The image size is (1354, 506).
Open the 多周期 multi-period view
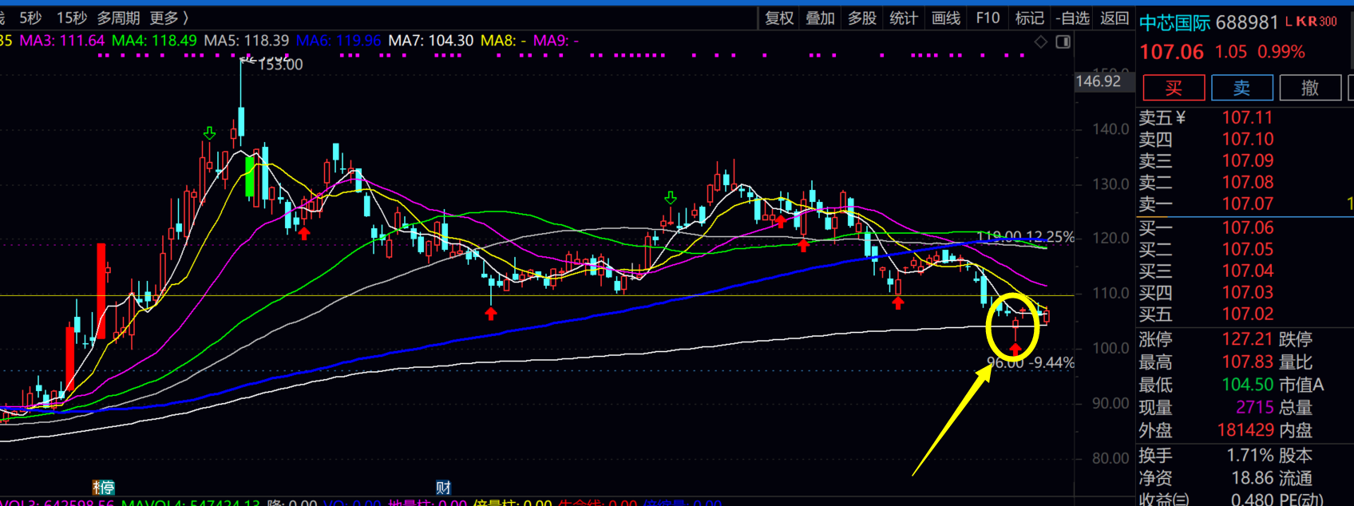click(x=118, y=18)
